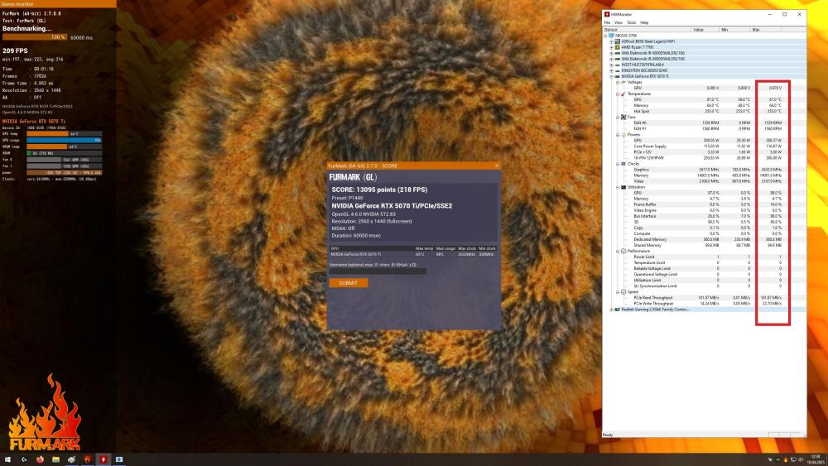Screen dimensions: 828x466
Task: Open the Windows Start menu
Action: pyautogui.click(x=8, y=459)
